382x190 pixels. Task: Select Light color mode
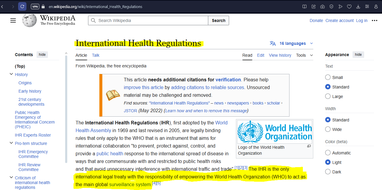coord(328,162)
